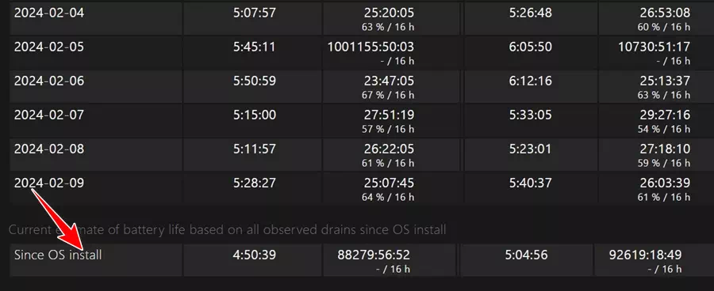This screenshot has height=291, width=714.
Task: Select the 5:28:27 active time cell
Action: click(x=255, y=183)
